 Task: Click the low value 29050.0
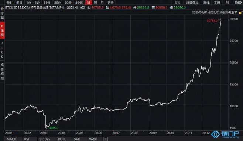pyautogui.click(x=180, y=8)
